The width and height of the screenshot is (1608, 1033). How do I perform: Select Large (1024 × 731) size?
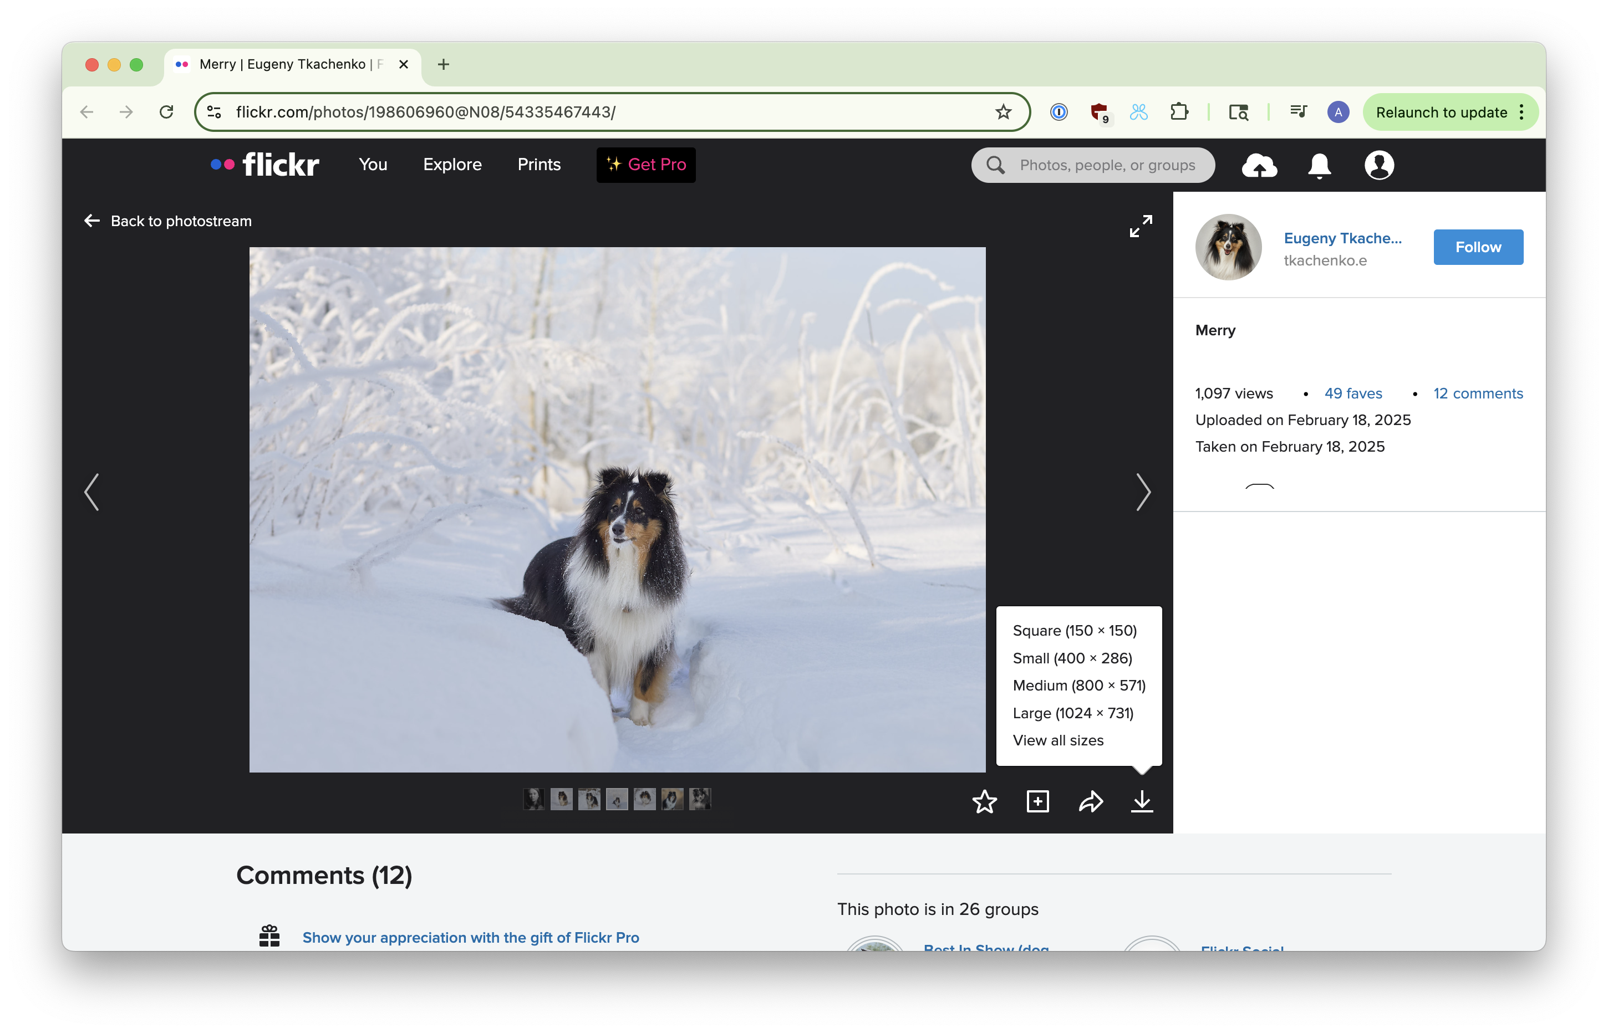point(1072,713)
